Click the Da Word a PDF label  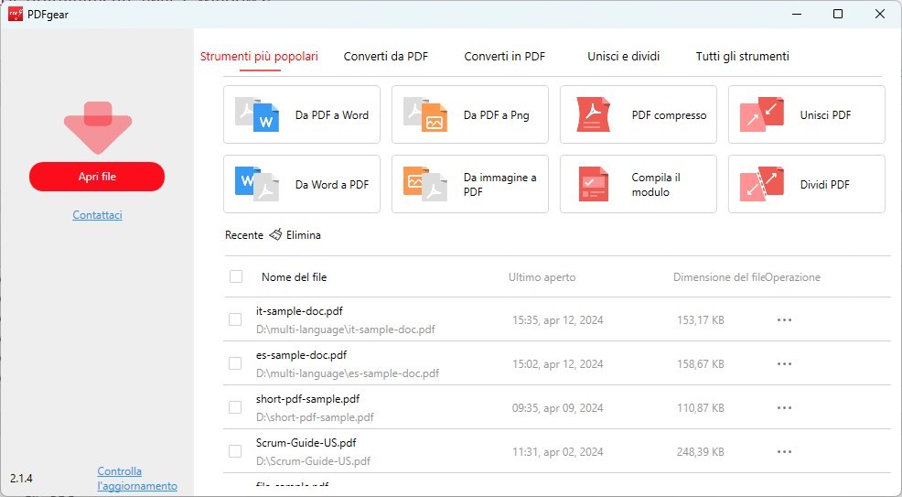click(x=332, y=185)
